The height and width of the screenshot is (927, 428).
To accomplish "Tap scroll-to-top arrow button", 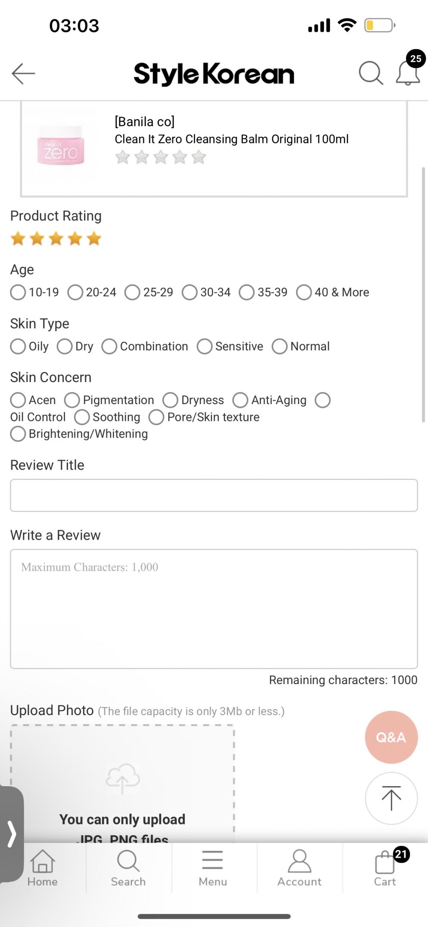I will click(391, 798).
